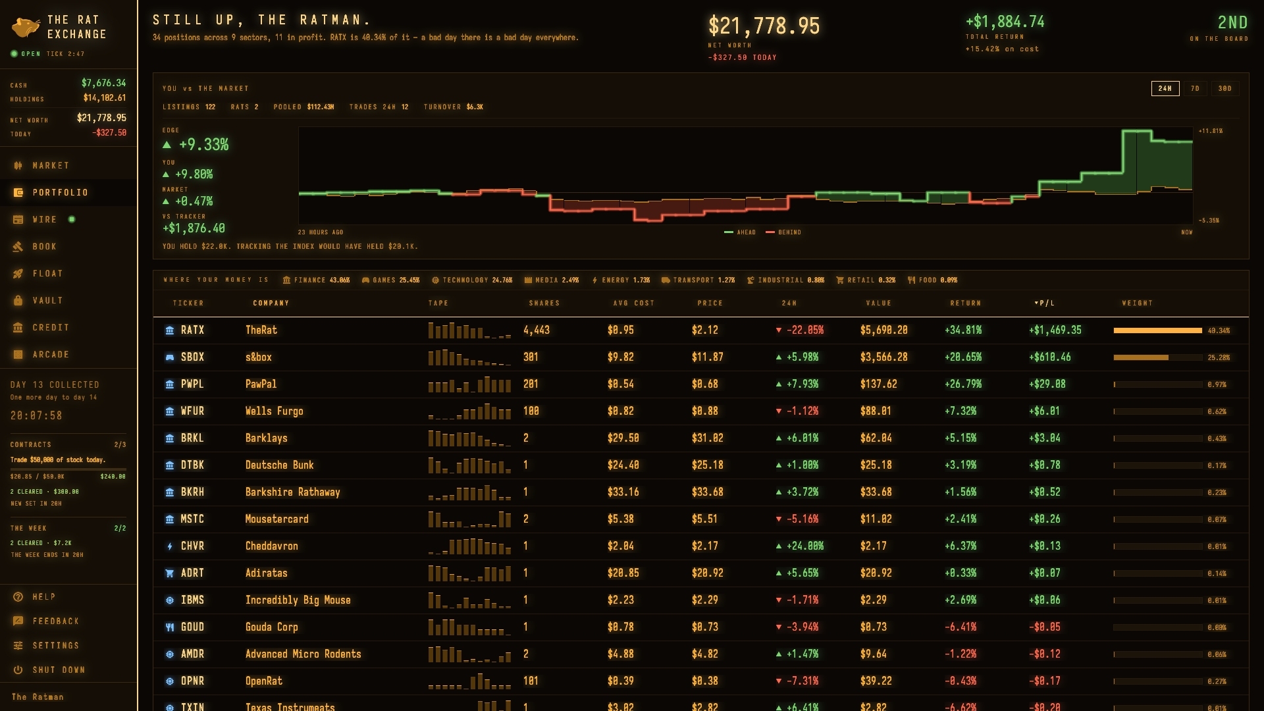Open the Credit bank icon
Viewport: 1264px width, 711px height.
[18, 327]
